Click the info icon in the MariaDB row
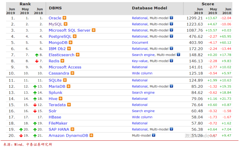Viewport: 240px width, 147px height. [x=171, y=86]
